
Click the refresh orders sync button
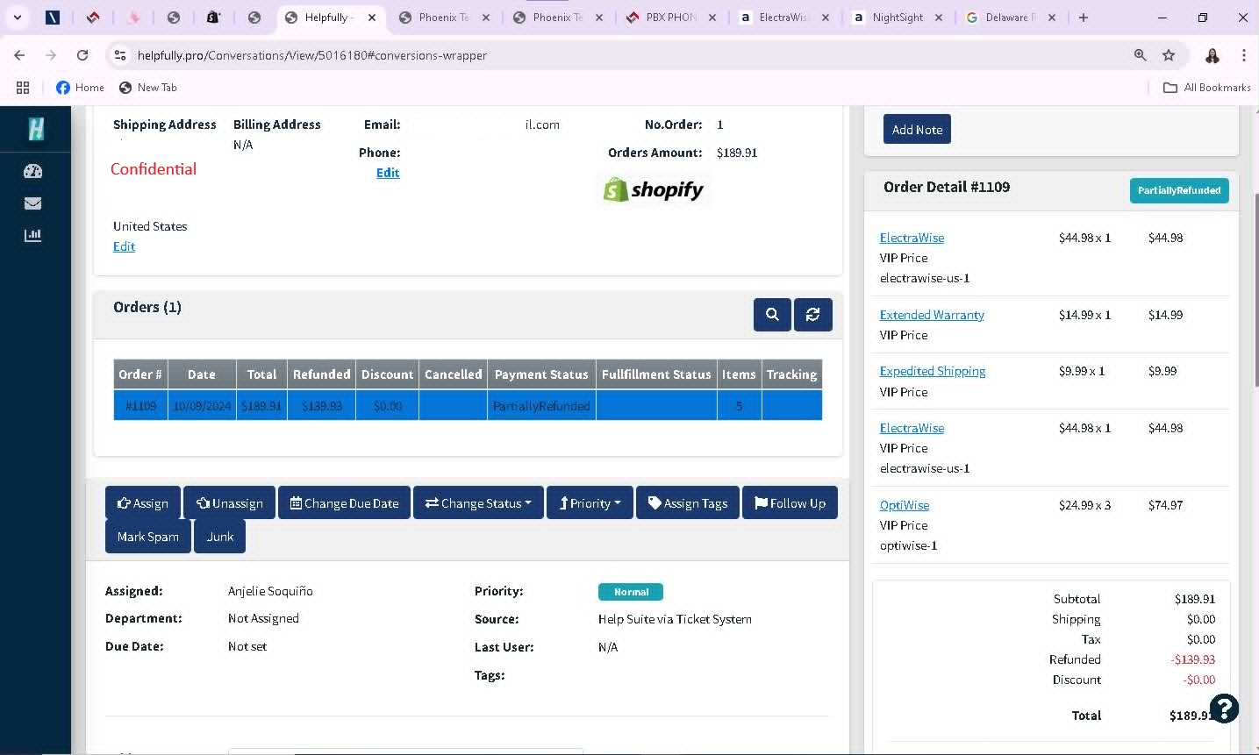tap(813, 315)
